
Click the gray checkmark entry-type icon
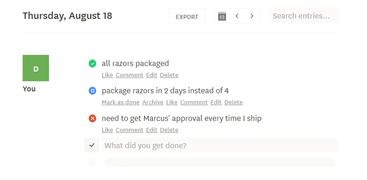coord(92,145)
